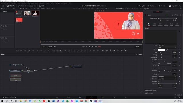
Task: Open the Edit page button
Action: [80, 98]
